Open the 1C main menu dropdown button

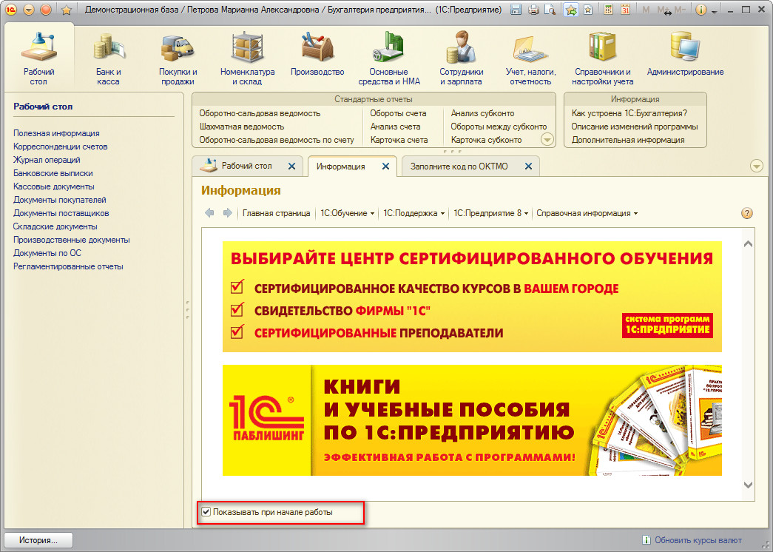(x=29, y=10)
